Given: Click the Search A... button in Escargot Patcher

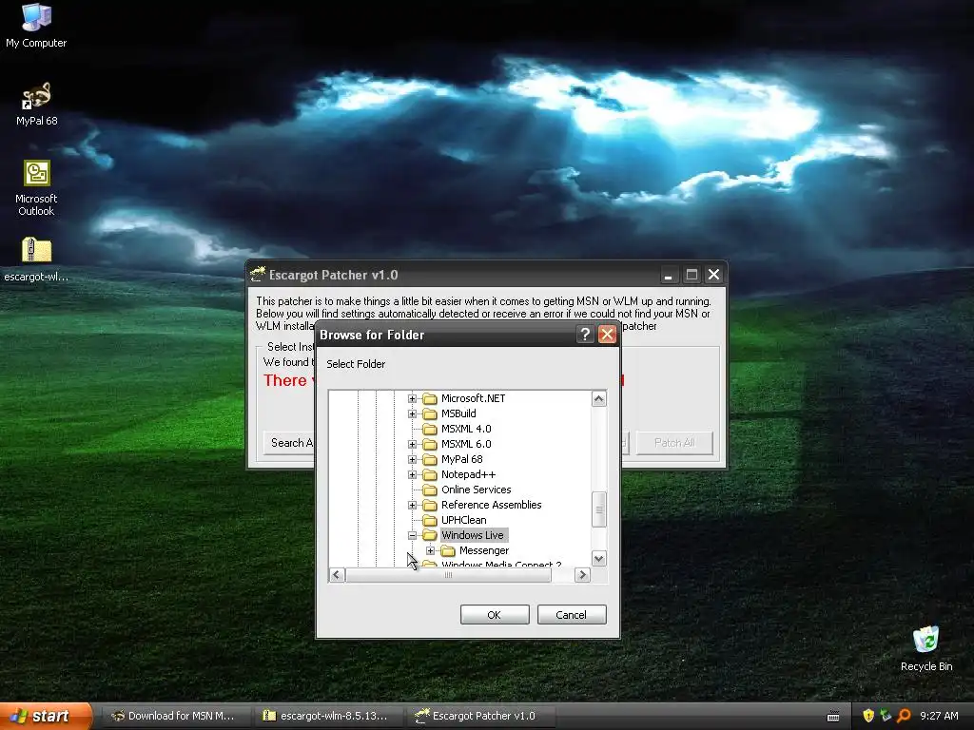Looking at the screenshot, I should tap(289, 443).
